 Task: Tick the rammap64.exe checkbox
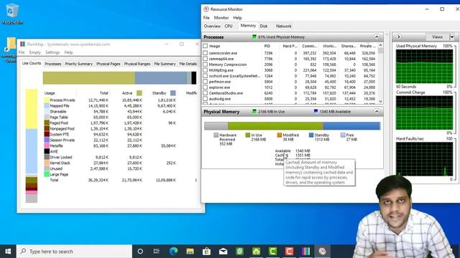206,59
